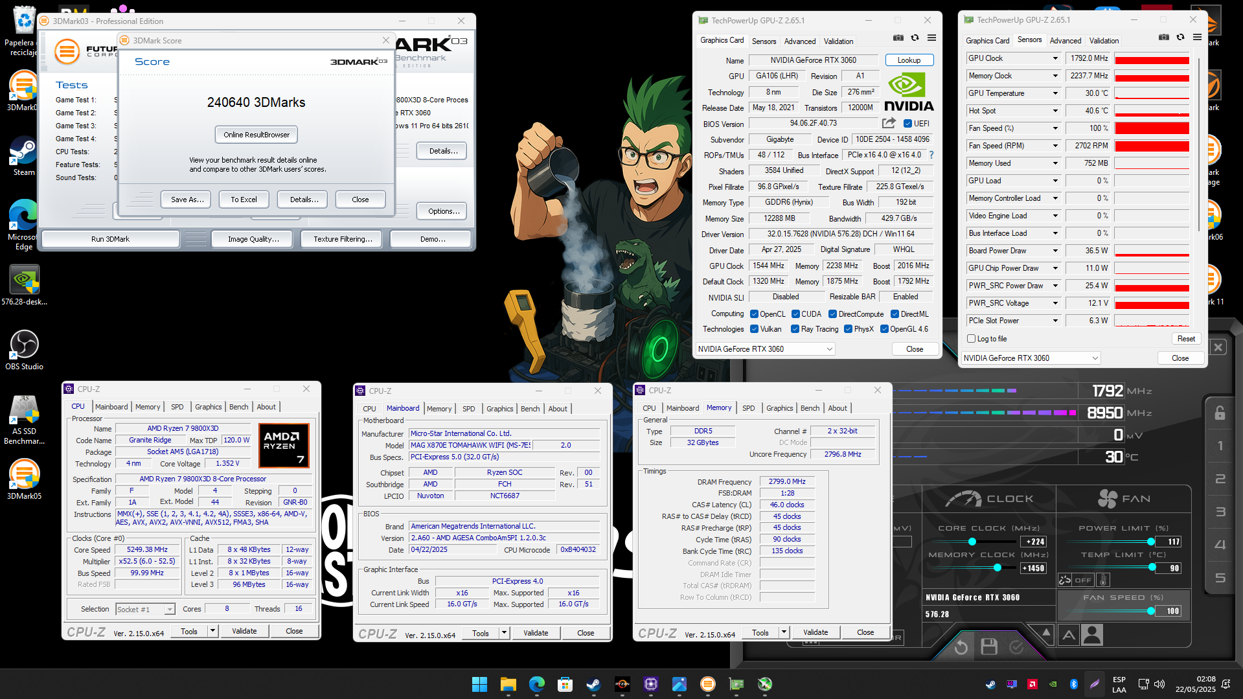The width and height of the screenshot is (1243, 699).
Task: Click the Afterburner profile lock icon
Action: pos(1220,413)
